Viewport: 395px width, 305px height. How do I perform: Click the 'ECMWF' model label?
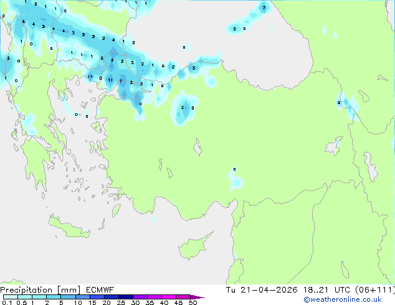100,290
